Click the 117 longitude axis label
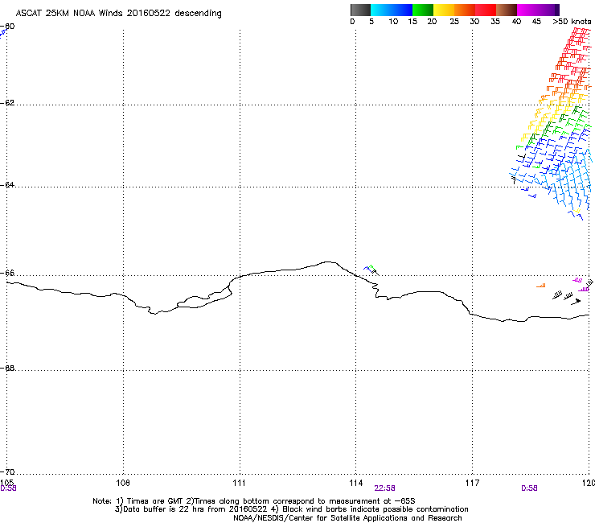 pyautogui.click(x=471, y=483)
